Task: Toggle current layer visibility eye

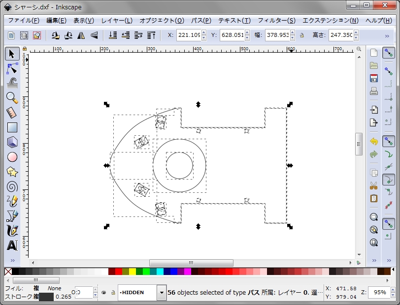Action: [x=103, y=293]
